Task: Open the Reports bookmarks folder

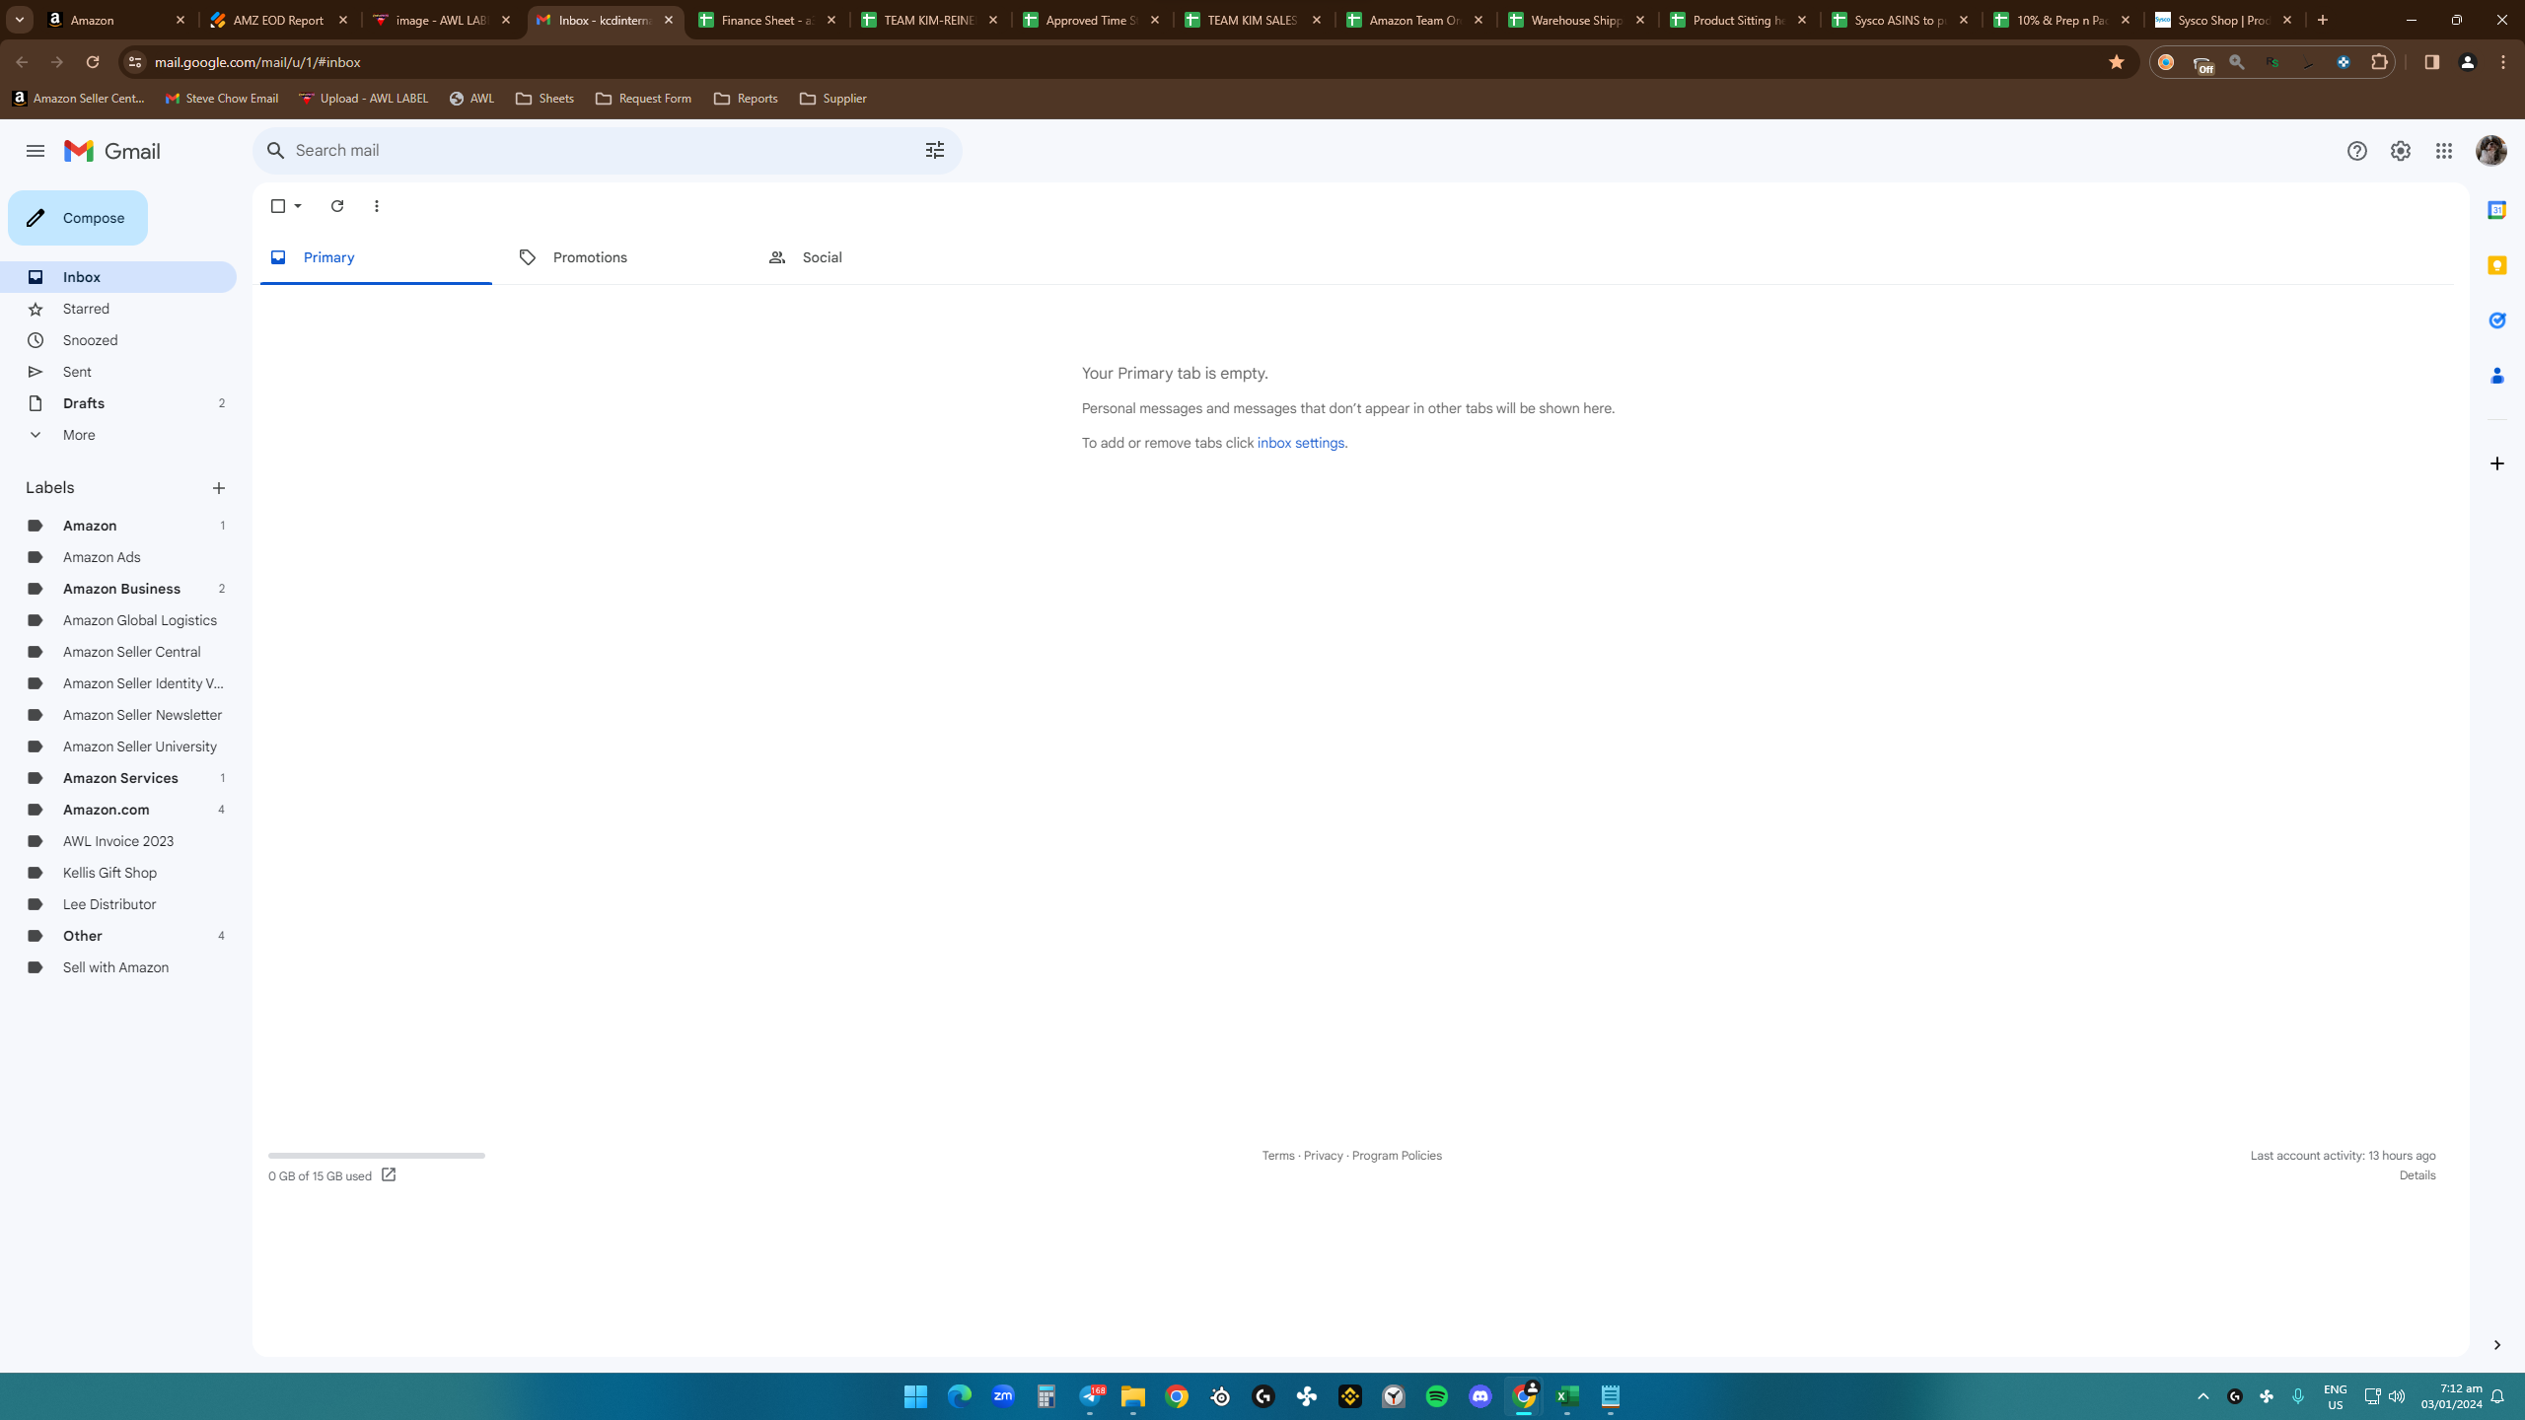Action: (746, 99)
